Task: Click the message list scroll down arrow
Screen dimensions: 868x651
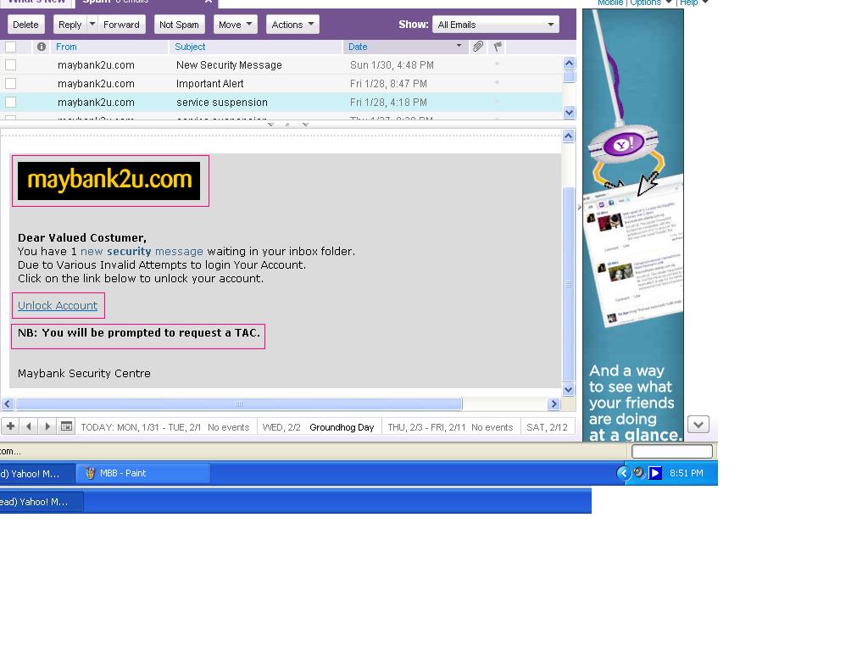Action: 569,113
